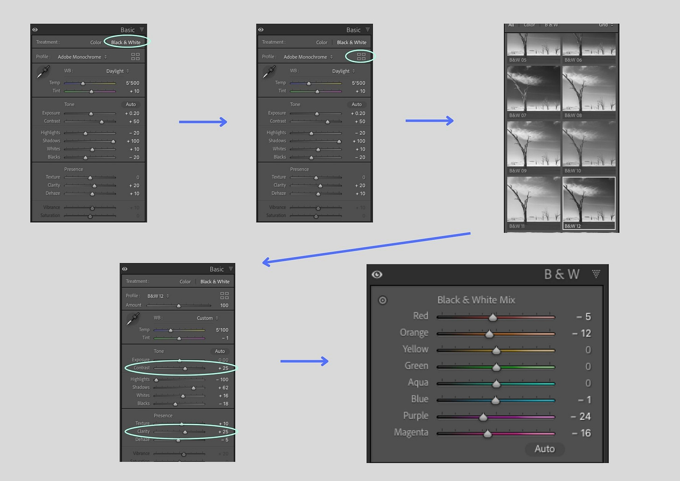Select the WB eyedropper in the first Basic panel
This screenshot has width=680, height=481.
43,72
